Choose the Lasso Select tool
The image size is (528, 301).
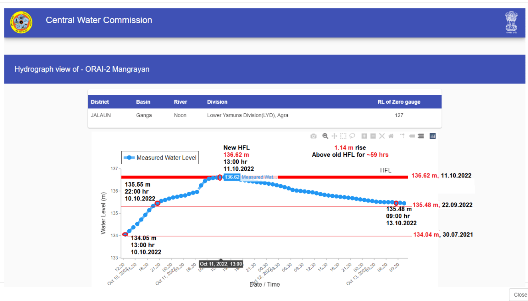(352, 136)
